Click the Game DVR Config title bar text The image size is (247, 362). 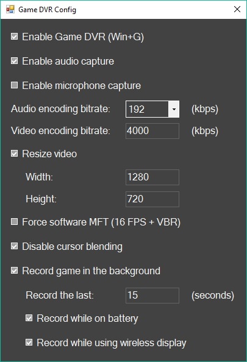[x=47, y=10]
